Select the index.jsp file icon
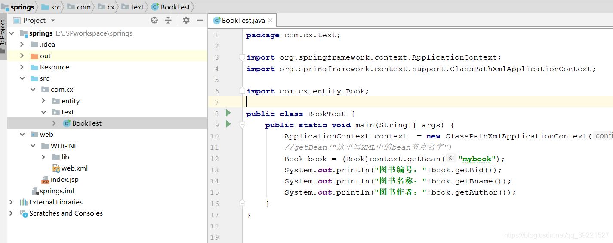 [x=45, y=180]
